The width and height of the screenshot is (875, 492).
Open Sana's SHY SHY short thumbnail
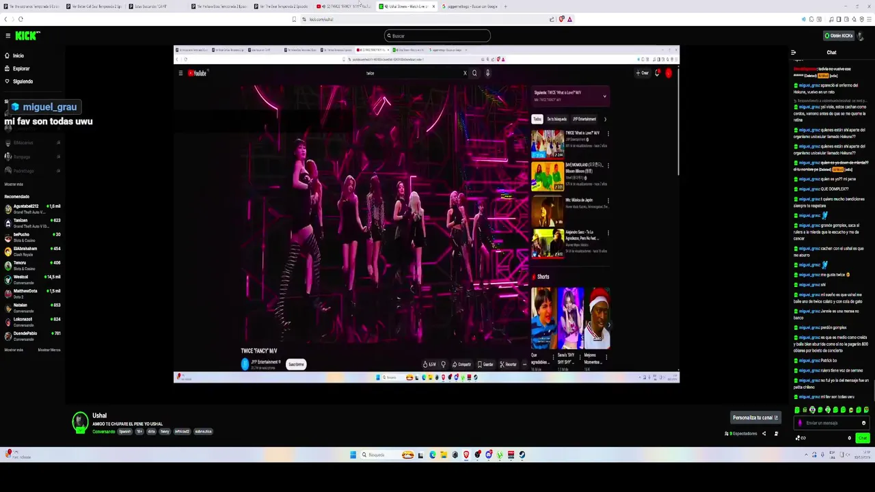(570, 318)
